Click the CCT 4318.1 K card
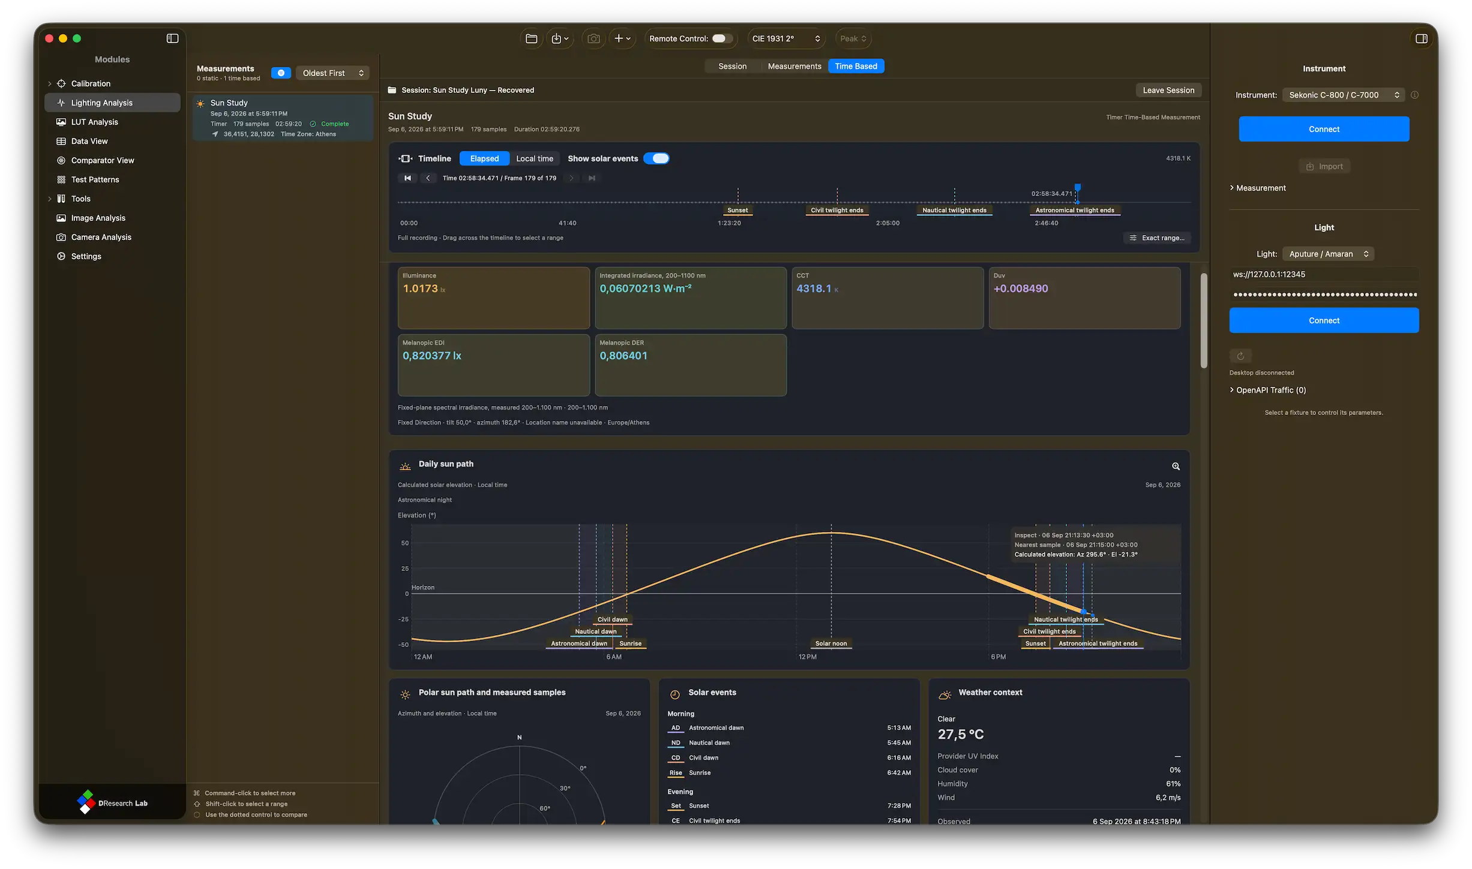This screenshot has height=869, width=1472. (887, 298)
